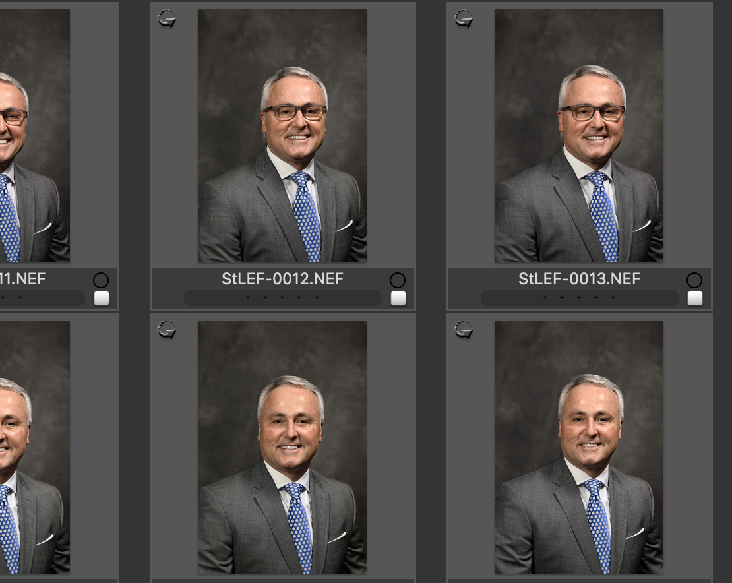
Task: Tag StLEF-0012.NEF with its checkbox
Action: [x=398, y=298]
